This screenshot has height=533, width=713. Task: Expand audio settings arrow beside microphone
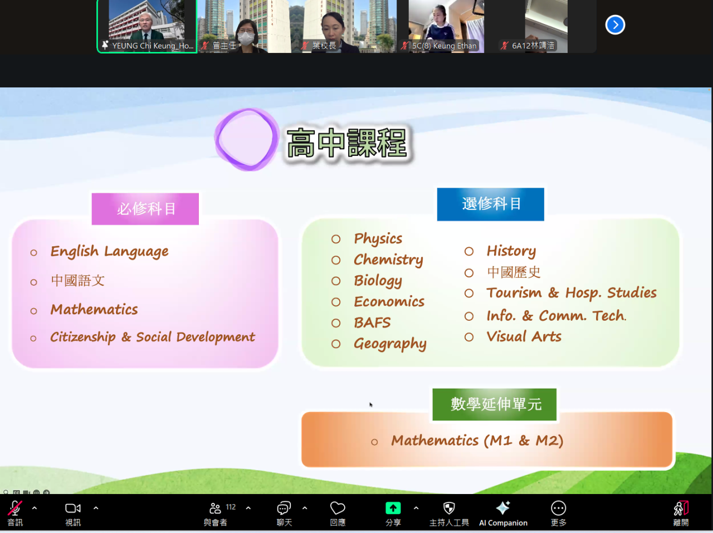35,508
